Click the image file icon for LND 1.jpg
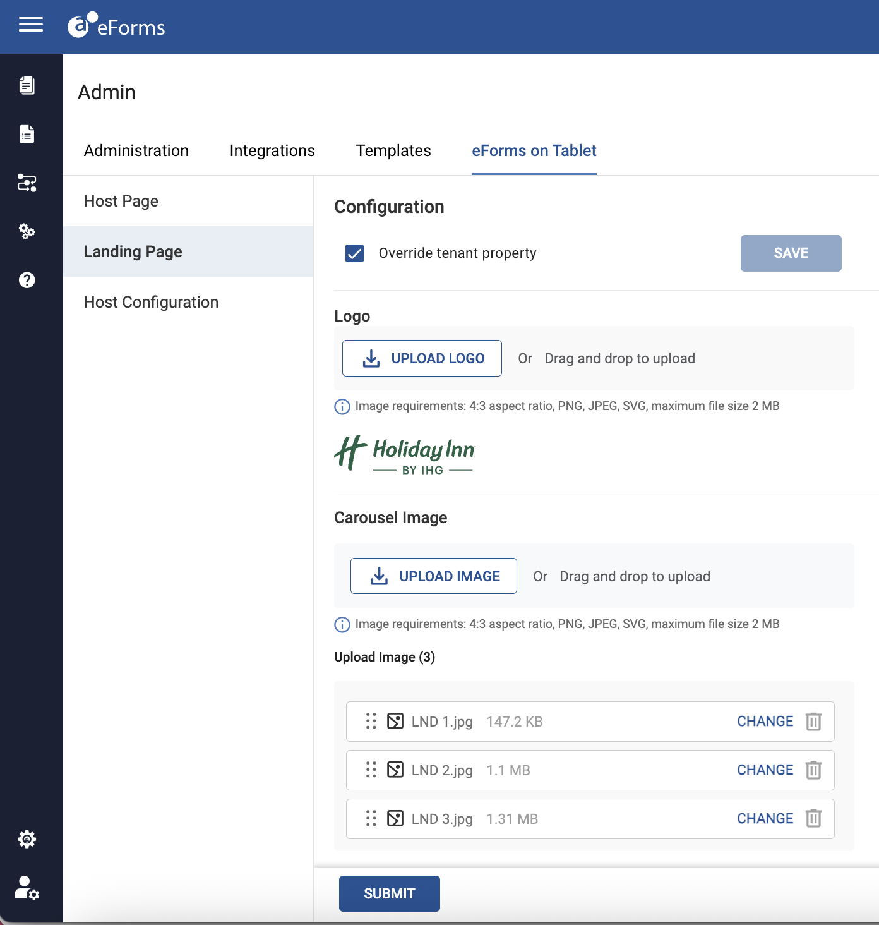Image resolution: width=879 pixels, height=925 pixels. pyautogui.click(x=395, y=721)
